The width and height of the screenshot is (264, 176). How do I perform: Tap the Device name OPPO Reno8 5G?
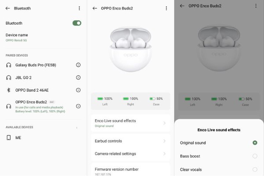pos(18,37)
